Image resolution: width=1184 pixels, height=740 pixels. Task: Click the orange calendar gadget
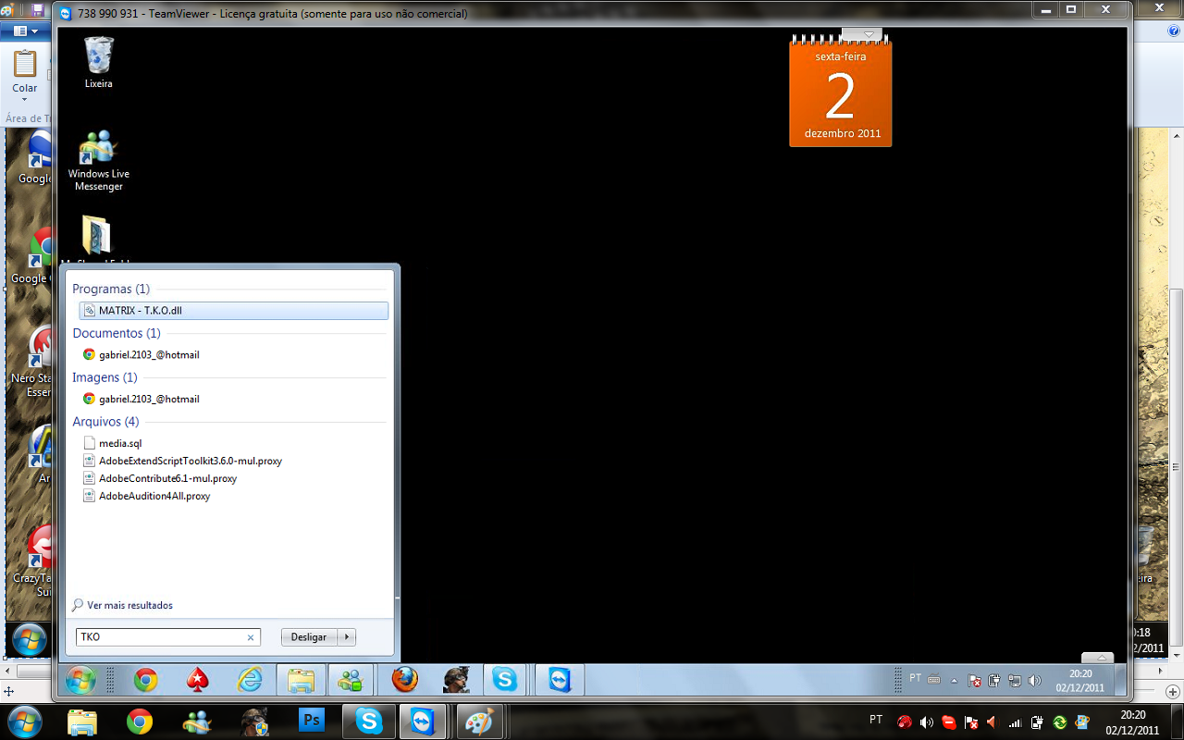(x=840, y=92)
